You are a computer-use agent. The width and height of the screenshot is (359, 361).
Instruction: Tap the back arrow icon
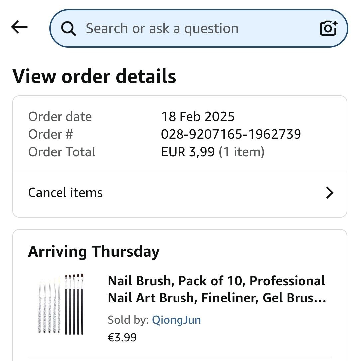click(19, 27)
